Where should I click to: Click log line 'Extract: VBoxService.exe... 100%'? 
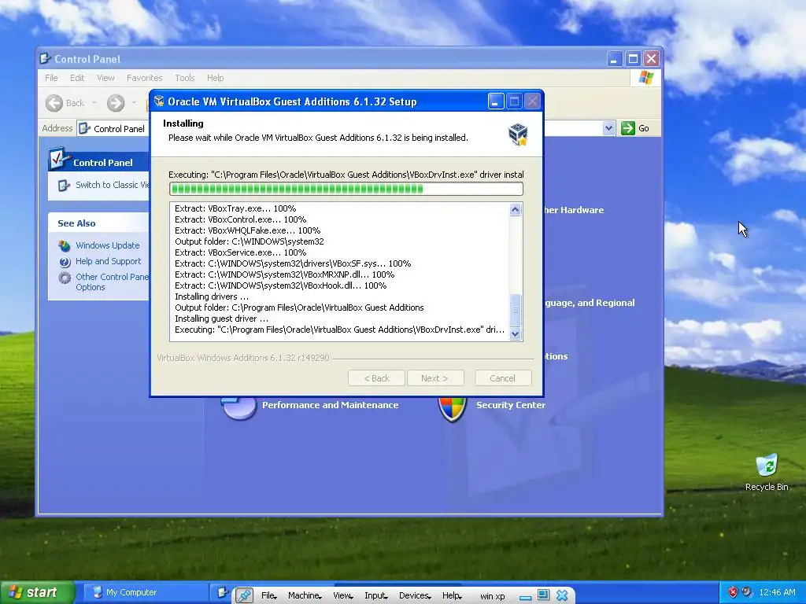(x=241, y=252)
